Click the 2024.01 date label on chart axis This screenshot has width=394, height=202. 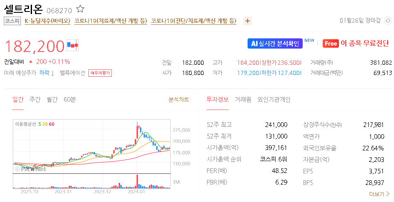point(136,192)
